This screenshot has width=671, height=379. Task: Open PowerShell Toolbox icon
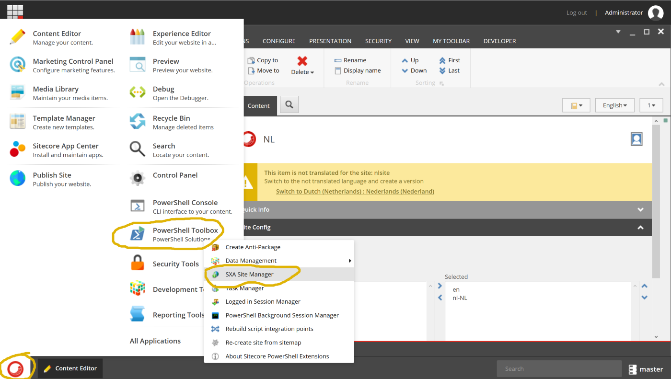[138, 234]
